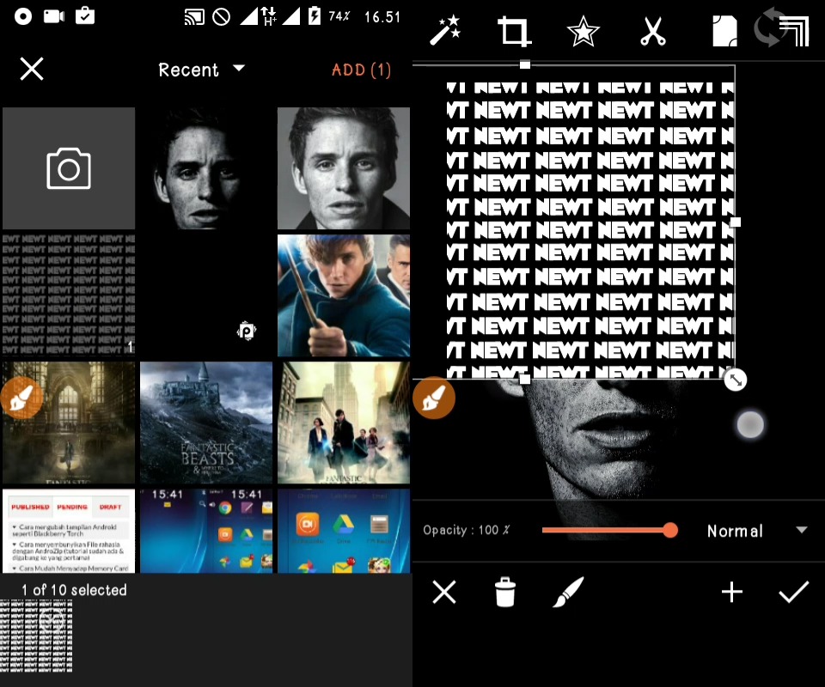This screenshot has width=825, height=687.
Task: Tap the top edge handle of overlay
Action: [x=524, y=64]
